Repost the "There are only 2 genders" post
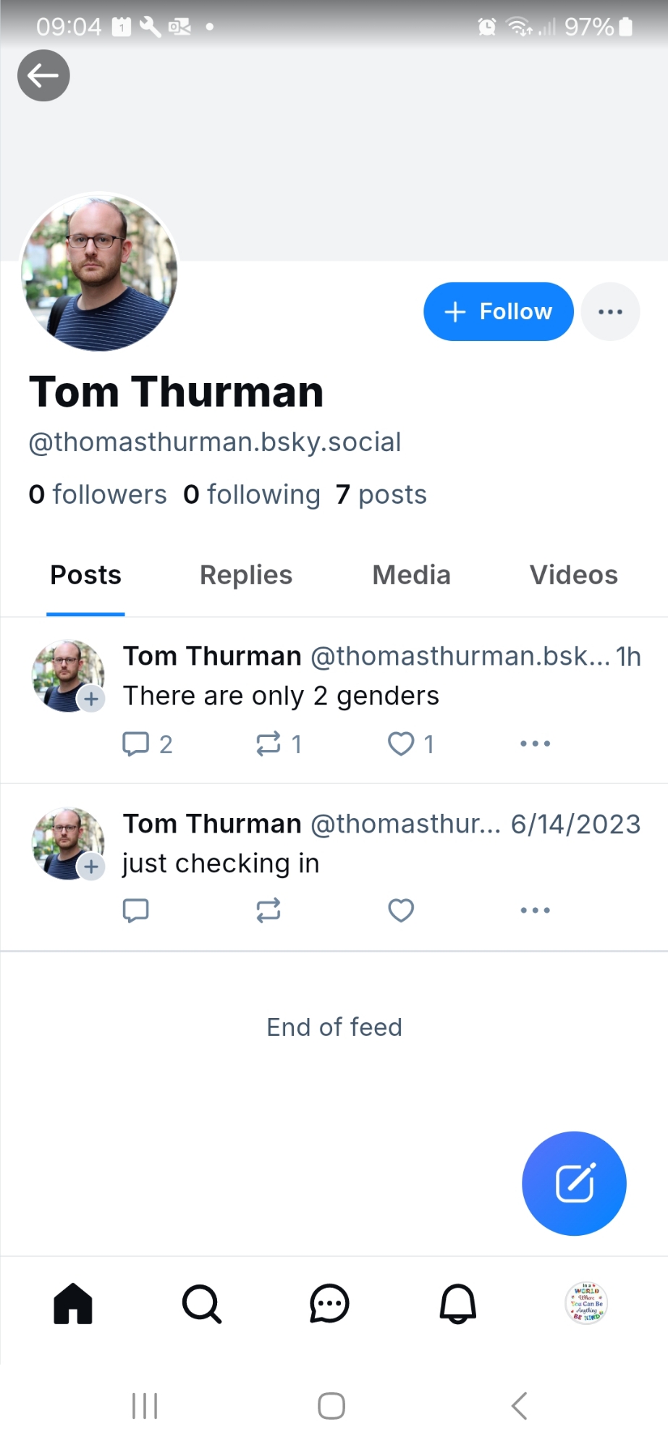 pyautogui.click(x=269, y=744)
